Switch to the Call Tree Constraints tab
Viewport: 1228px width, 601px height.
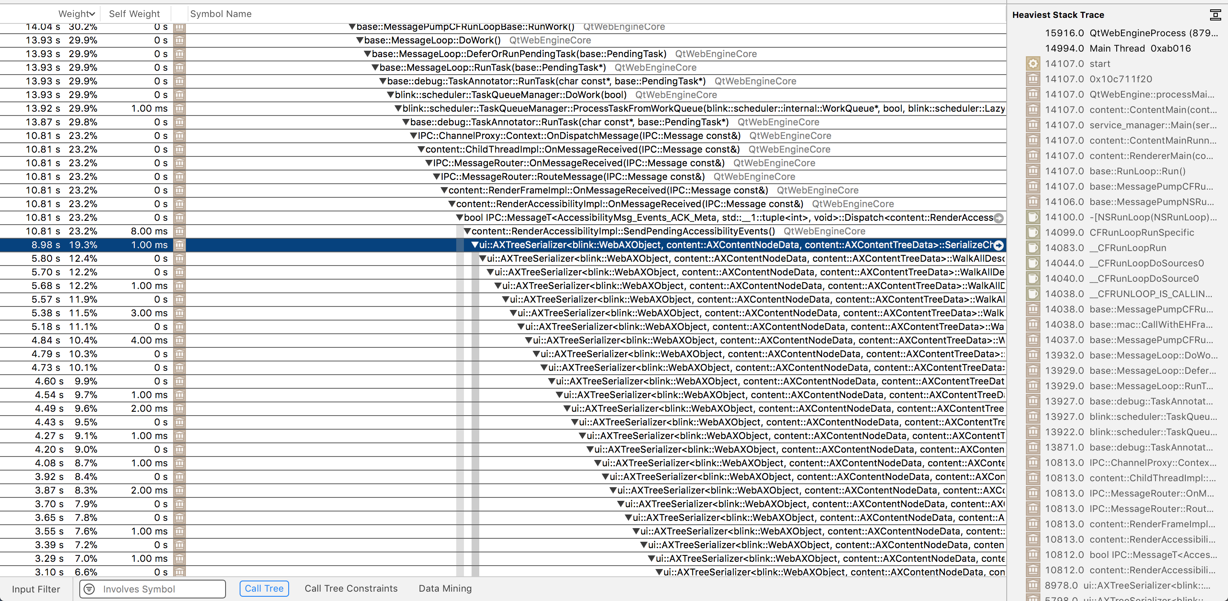pyautogui.click(x=351, y=589)
